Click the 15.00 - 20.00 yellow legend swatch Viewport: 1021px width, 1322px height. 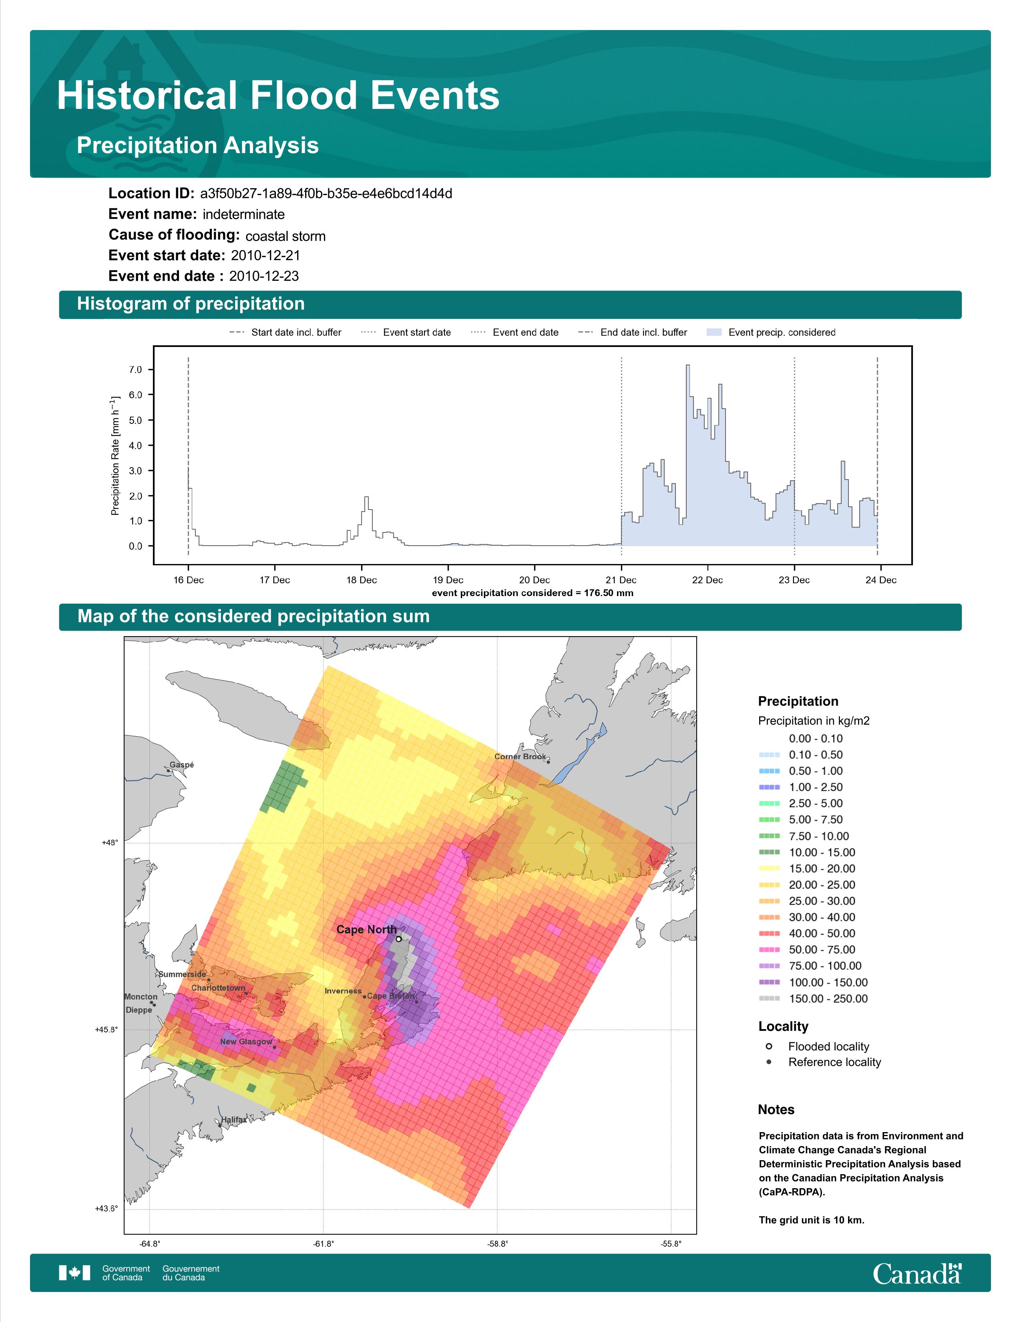769,869
